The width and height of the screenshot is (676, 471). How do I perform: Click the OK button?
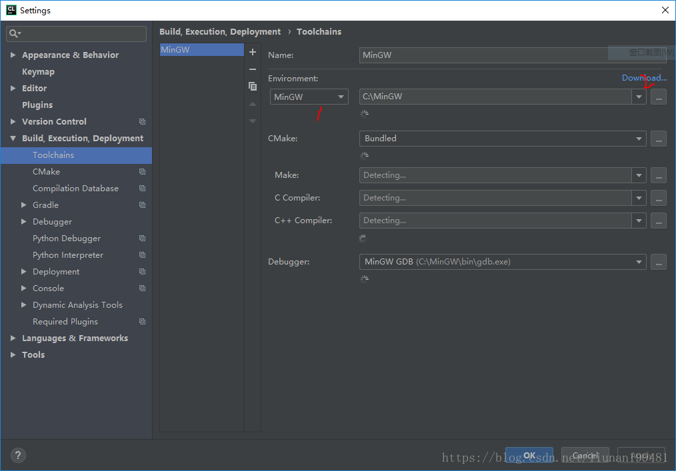pos(529,456)
